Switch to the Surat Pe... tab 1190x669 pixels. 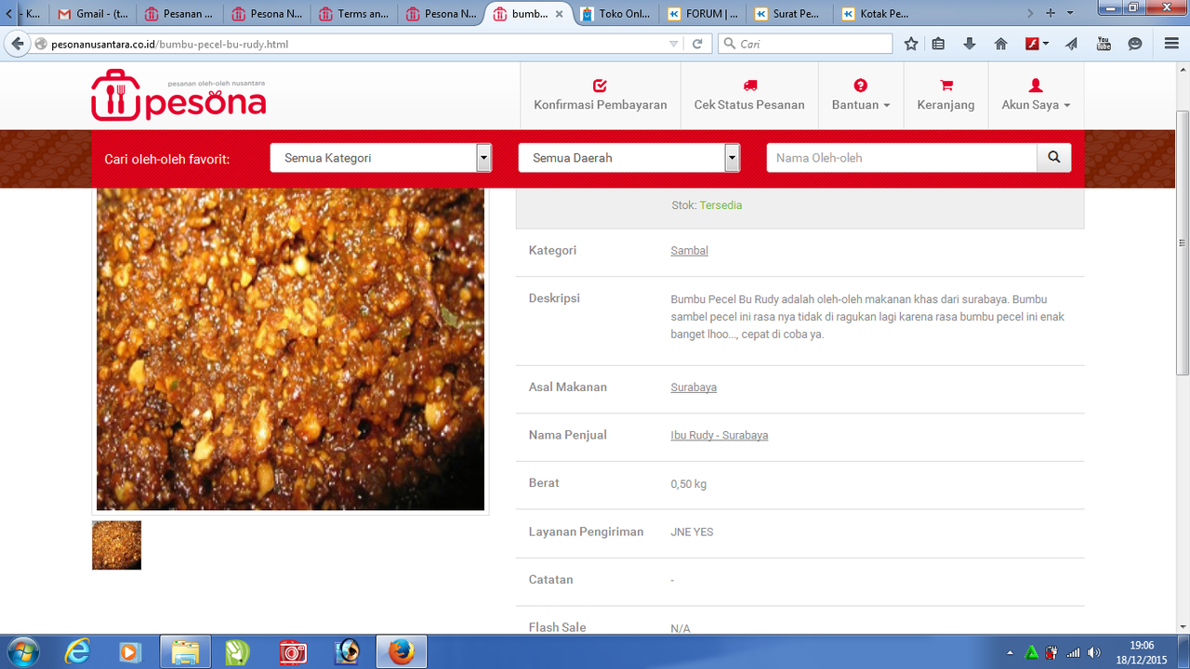[x=790, y=14]
